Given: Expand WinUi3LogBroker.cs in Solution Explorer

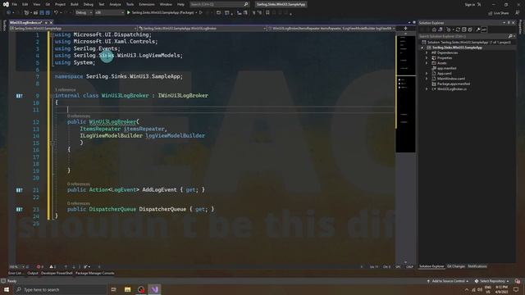Looking at the screenshot, I should 427,89.
